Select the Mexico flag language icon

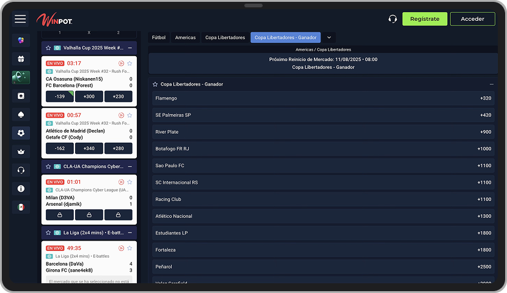click(21, 207)
